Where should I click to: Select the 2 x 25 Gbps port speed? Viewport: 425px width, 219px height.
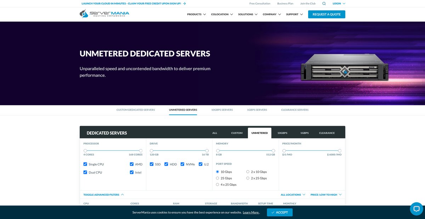pos(248,178)
